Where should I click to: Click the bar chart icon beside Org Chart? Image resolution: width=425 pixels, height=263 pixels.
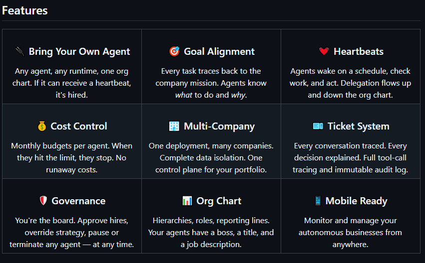(187, 201)
